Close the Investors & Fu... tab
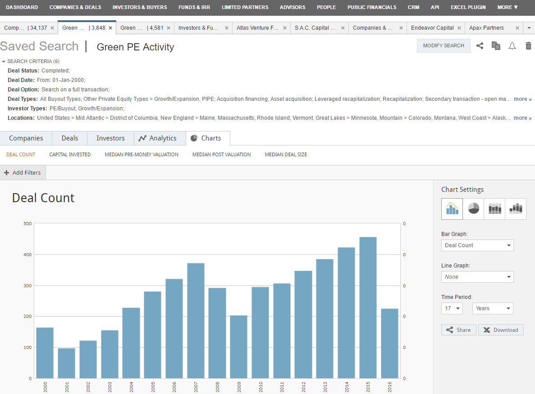Viewport: 535px width, 394px height. pyautogui.click(x=227, y=28)
